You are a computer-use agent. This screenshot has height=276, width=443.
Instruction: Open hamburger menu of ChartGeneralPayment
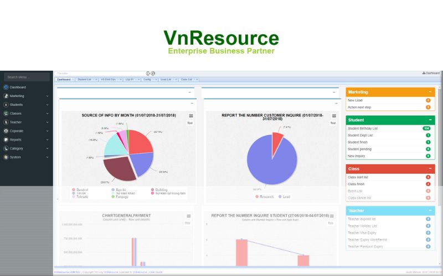pos(188,216)
